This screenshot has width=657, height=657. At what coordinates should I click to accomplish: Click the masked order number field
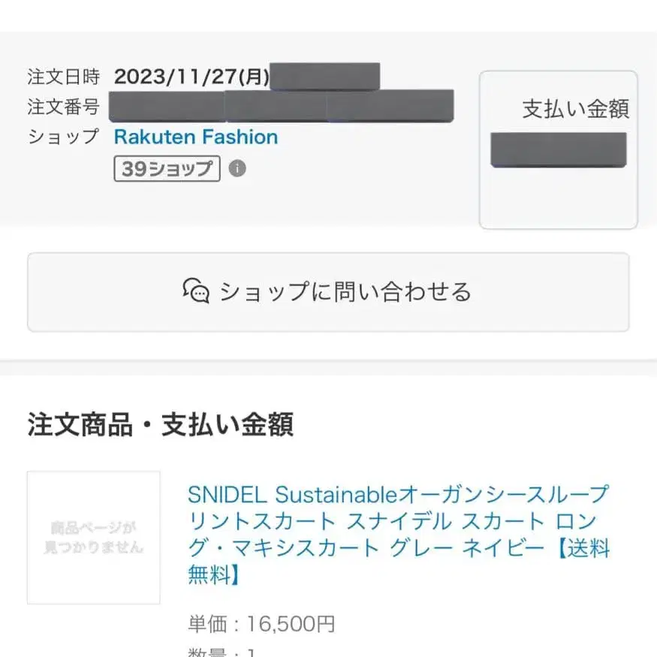pyautogui.click(x=281, y=106)
